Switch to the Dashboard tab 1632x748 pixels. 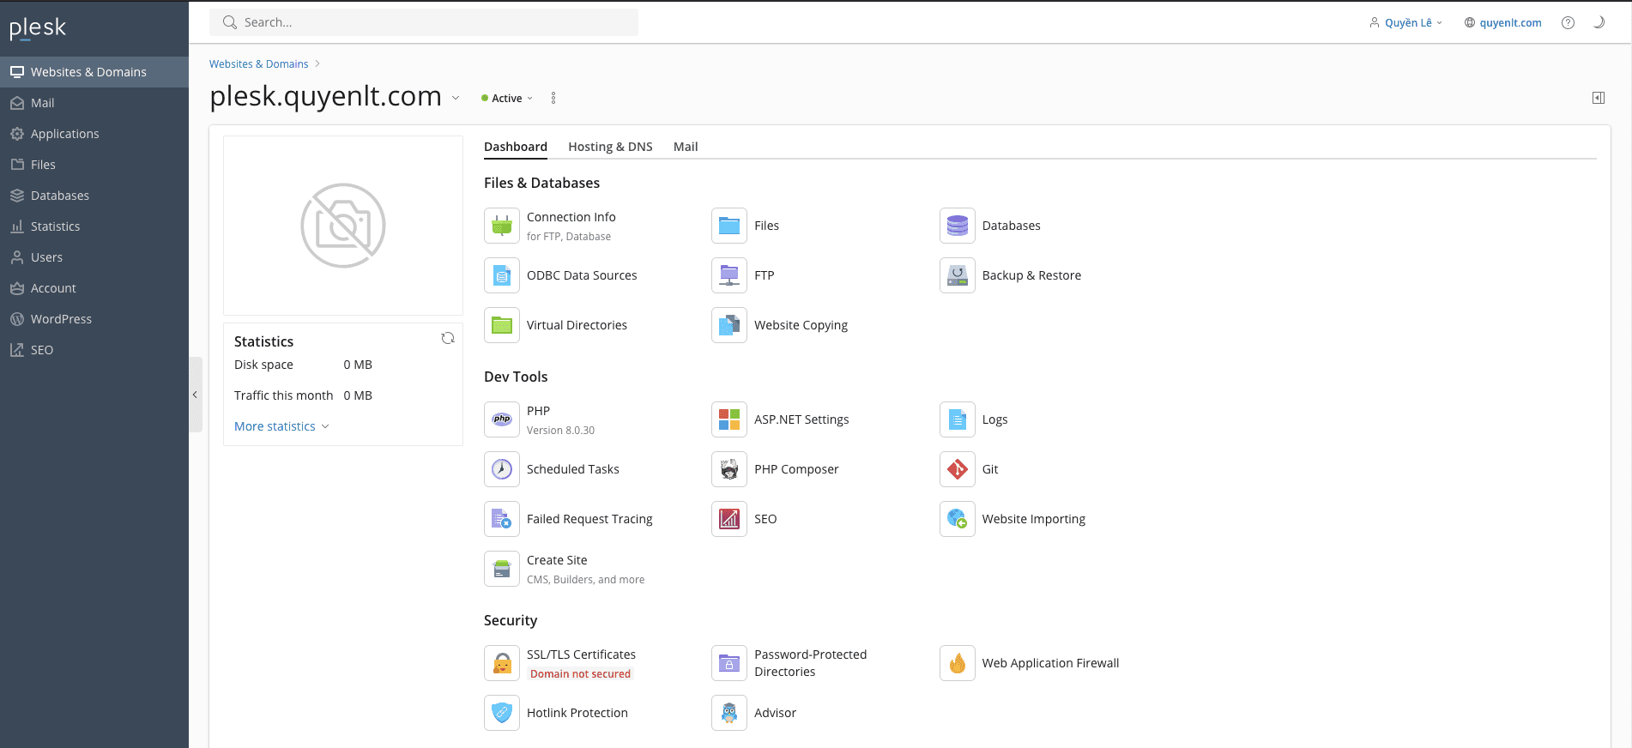tap(516, 147)
